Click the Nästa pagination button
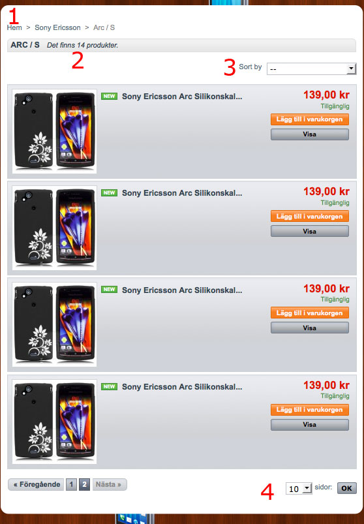This screenshot has width=364, height=524. (110, 484)
